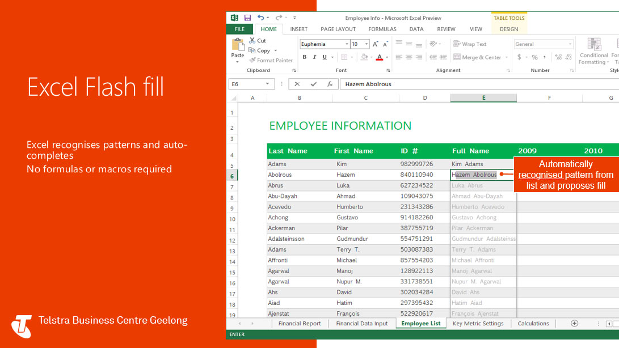Open the Financial Report sheet tab
Image resolution: width=619 pixels, height=348 pixels.
(x=299, y=324)
